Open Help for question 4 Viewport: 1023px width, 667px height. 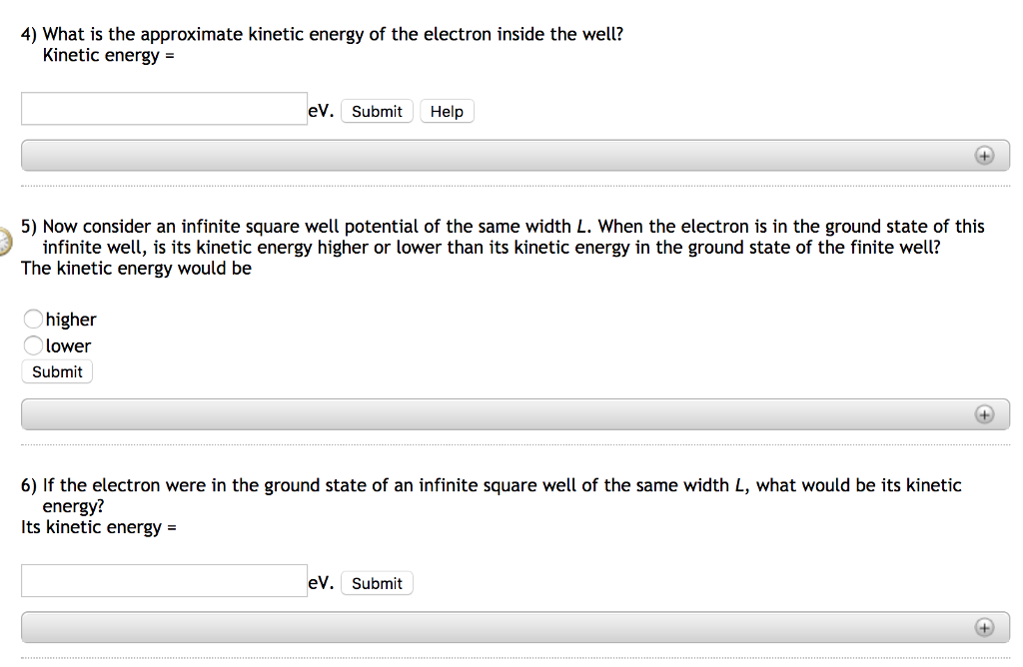click(447, 112)
